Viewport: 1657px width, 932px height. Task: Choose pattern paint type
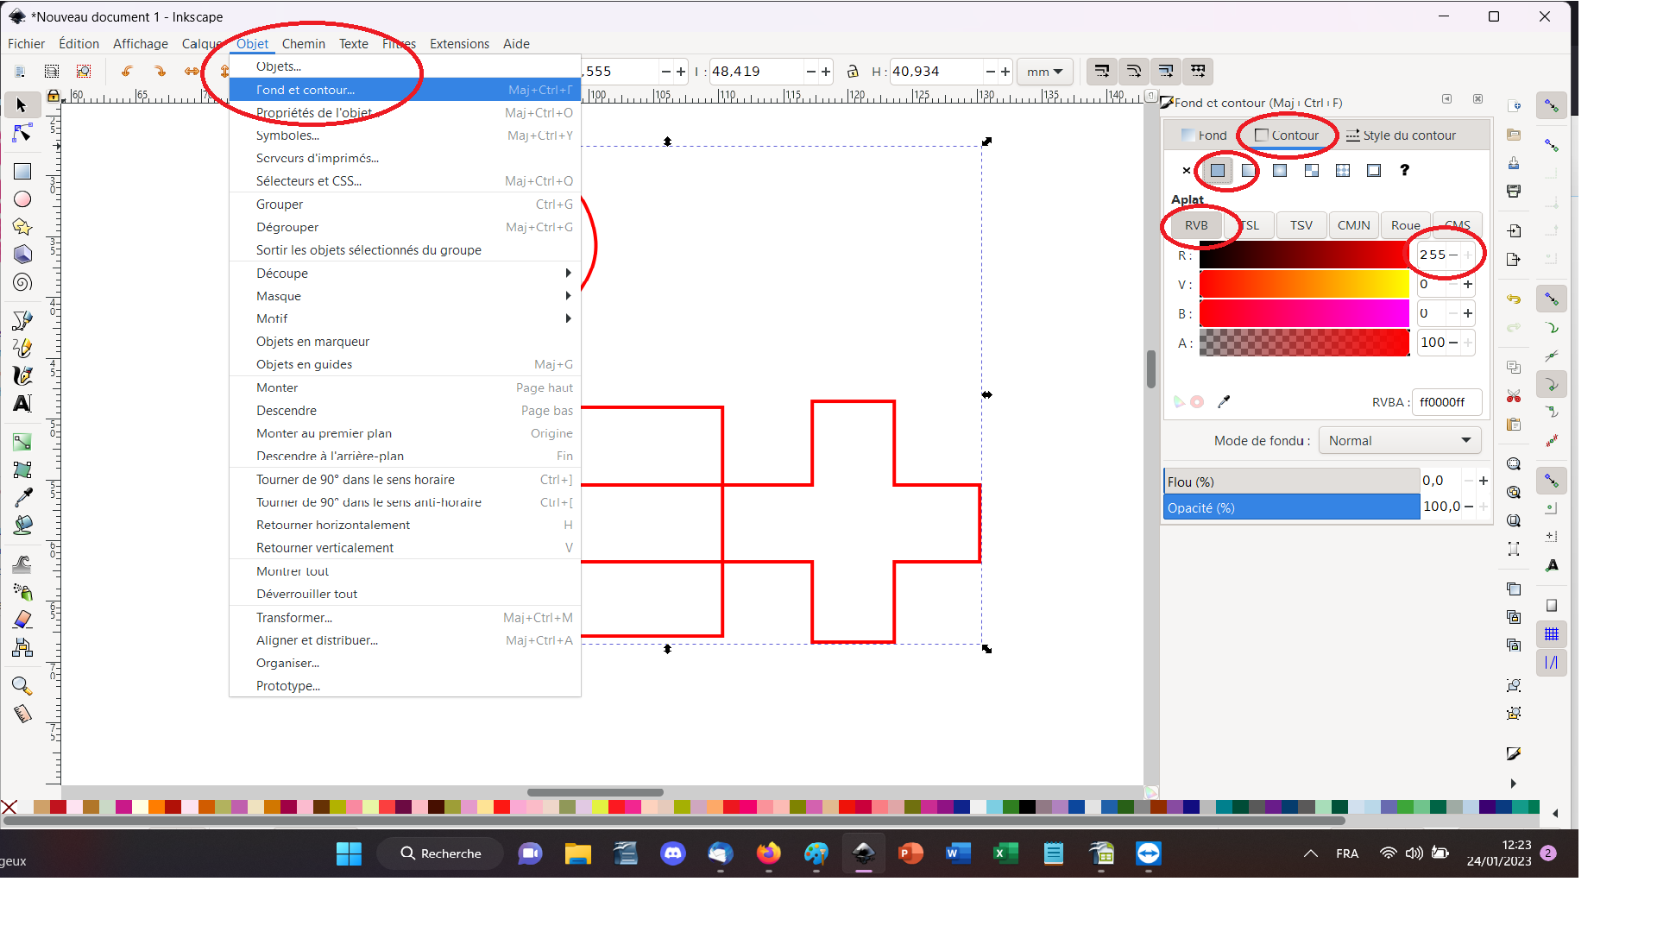click(1343, 171)
